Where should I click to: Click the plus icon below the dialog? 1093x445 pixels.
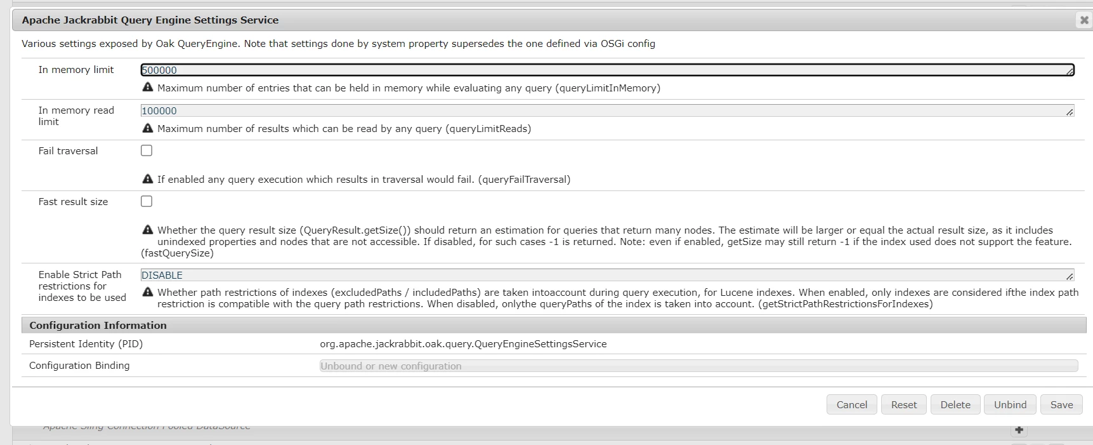coord(1019,430)
